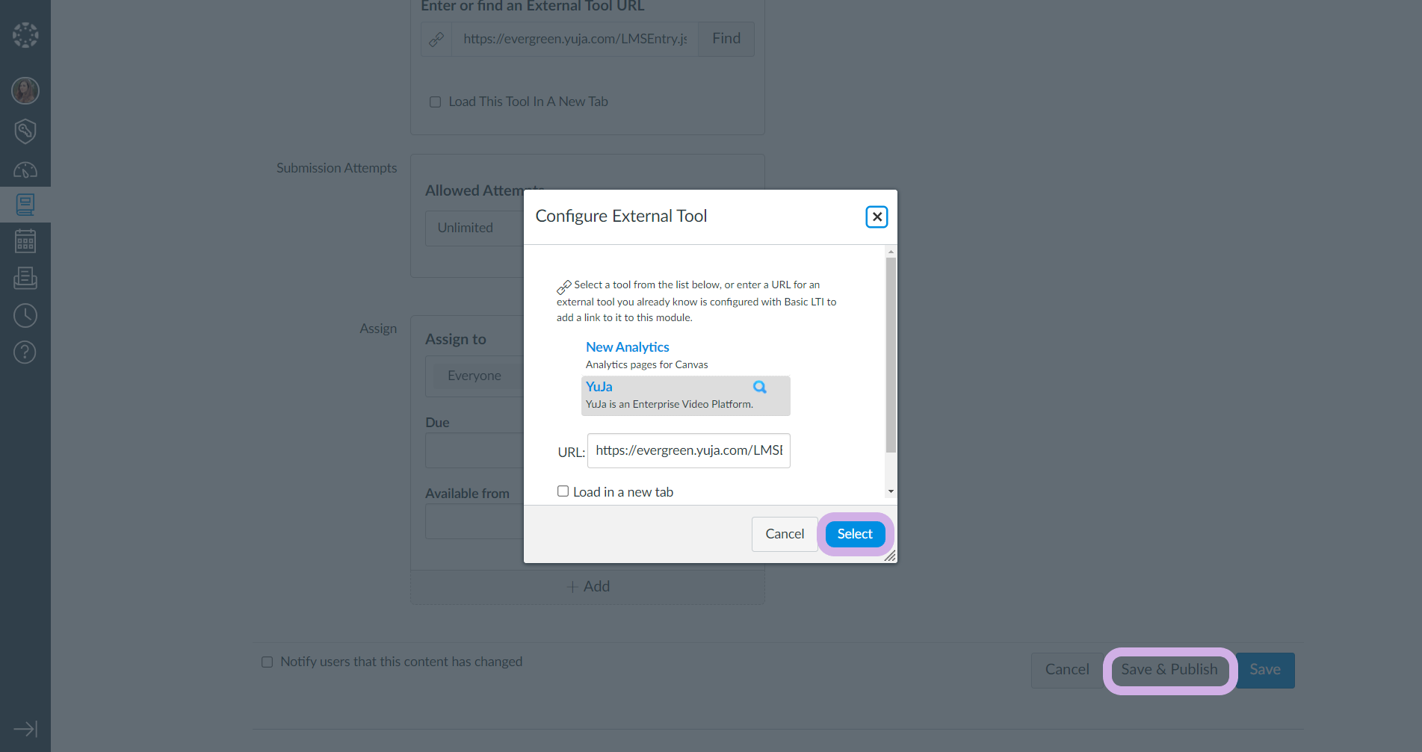
Task: Choose the YuJa tool from list
Action: click(599, 387)
